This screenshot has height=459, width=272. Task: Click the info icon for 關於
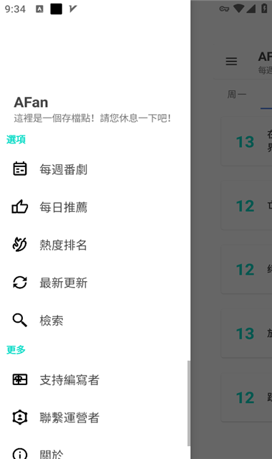coord(20,454)
